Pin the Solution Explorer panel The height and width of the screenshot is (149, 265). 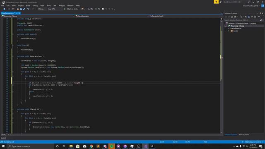pos(260,13)
